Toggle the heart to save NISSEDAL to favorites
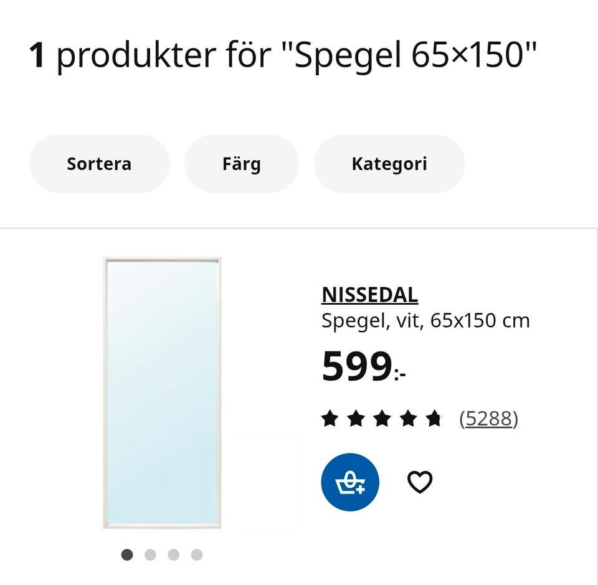The width and height of the screenshot is (598, 585). pos(420,481)
